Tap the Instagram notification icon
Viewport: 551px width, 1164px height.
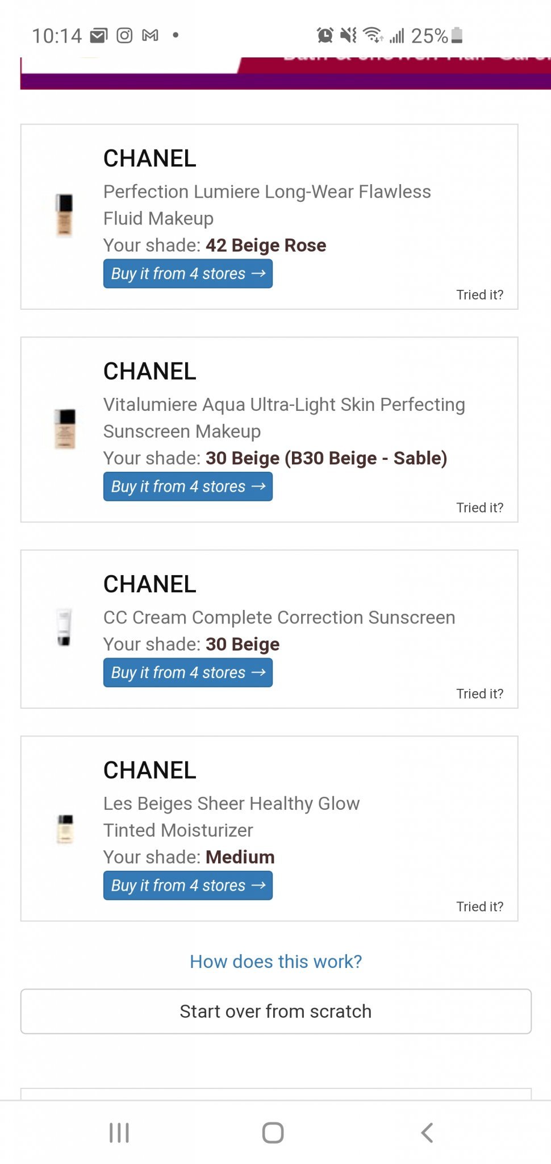[124, 36]
